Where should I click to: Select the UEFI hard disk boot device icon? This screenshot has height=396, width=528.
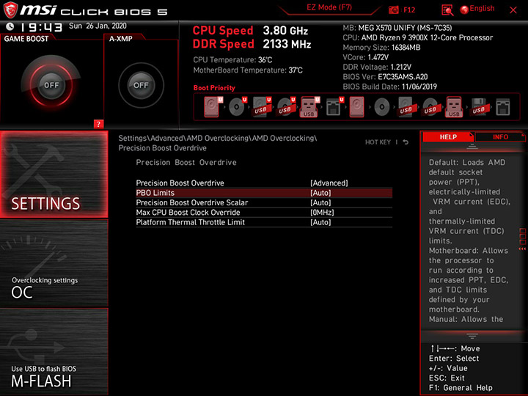point(213,107)
